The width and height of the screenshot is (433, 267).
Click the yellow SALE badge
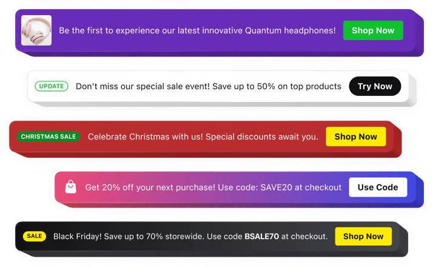pos(35,236)
